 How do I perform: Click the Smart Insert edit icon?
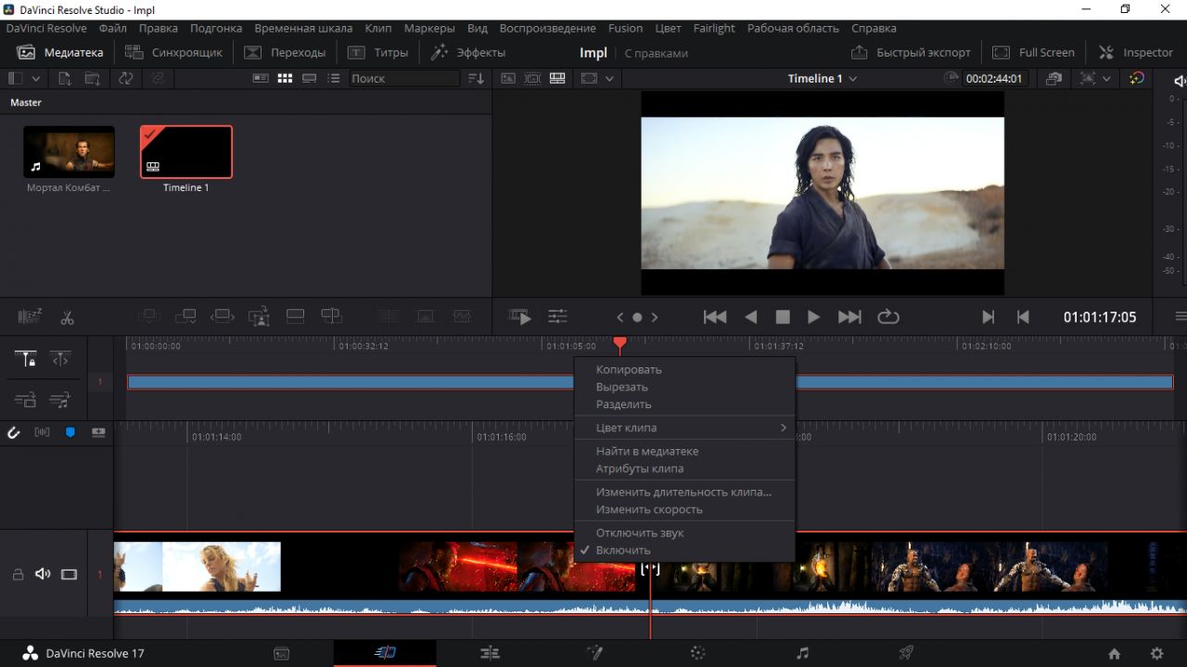(x=149, y=317)
